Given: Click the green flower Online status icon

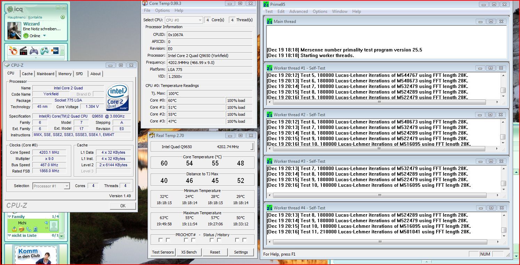Looking at the screenshot, I should [x=26, y=36].
